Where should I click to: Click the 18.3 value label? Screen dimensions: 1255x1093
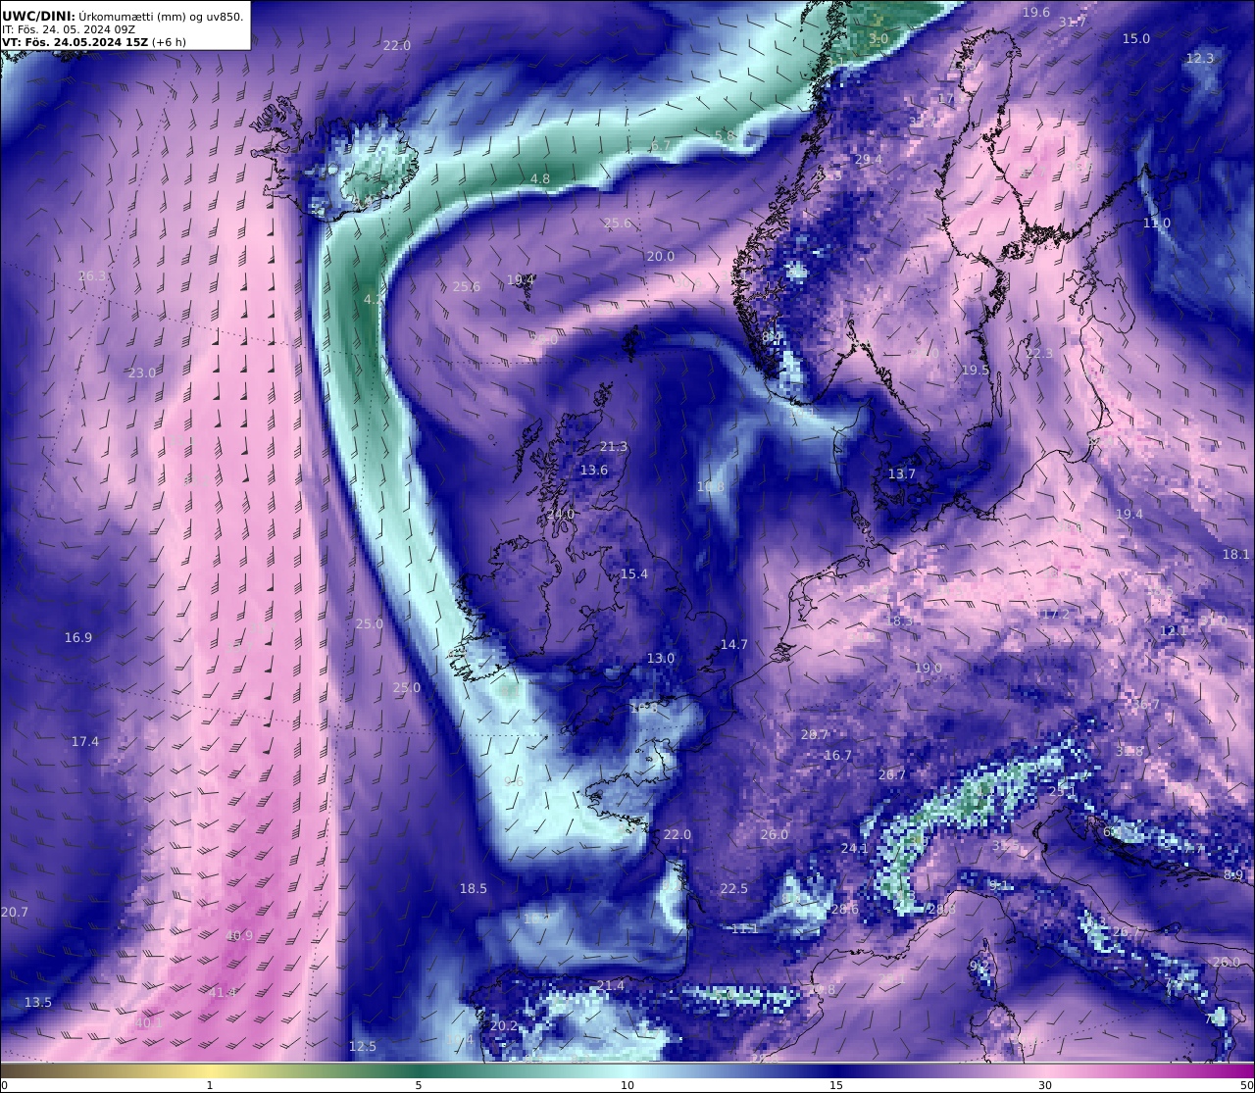tap(900, 621)
